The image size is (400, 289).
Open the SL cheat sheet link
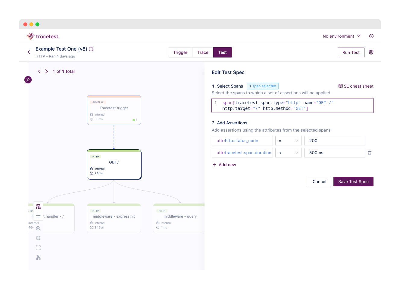click(x=356, y=86)
